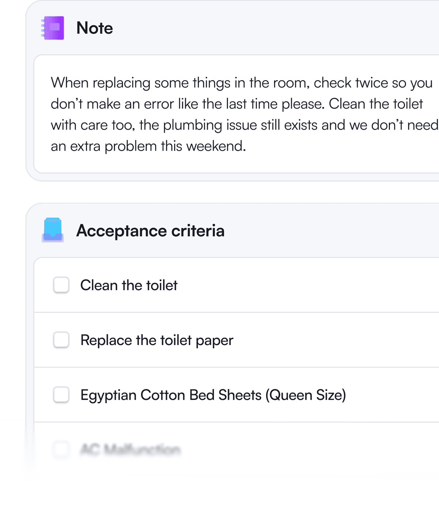Click the 'Note' section heading
Viewport: 439px width, 517px height.
click(x=94, y=28)
